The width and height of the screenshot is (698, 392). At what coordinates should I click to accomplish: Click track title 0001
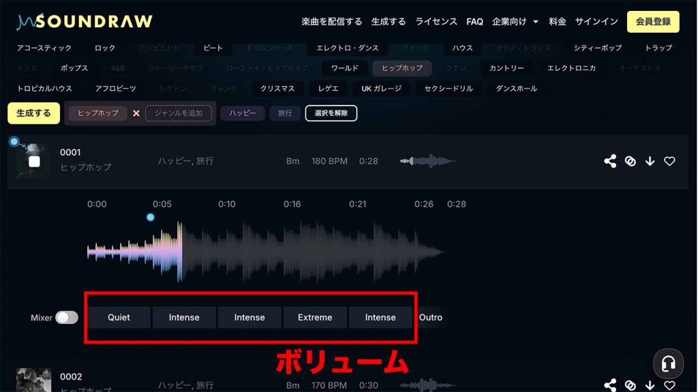tap(70, 152)
